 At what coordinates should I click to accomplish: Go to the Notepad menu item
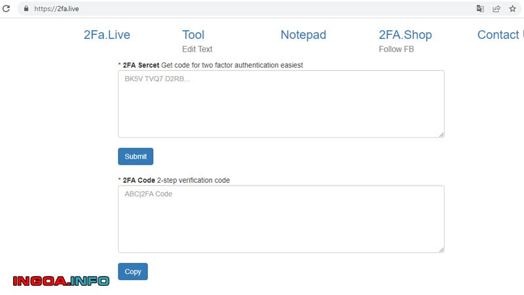tap(303, 35)
